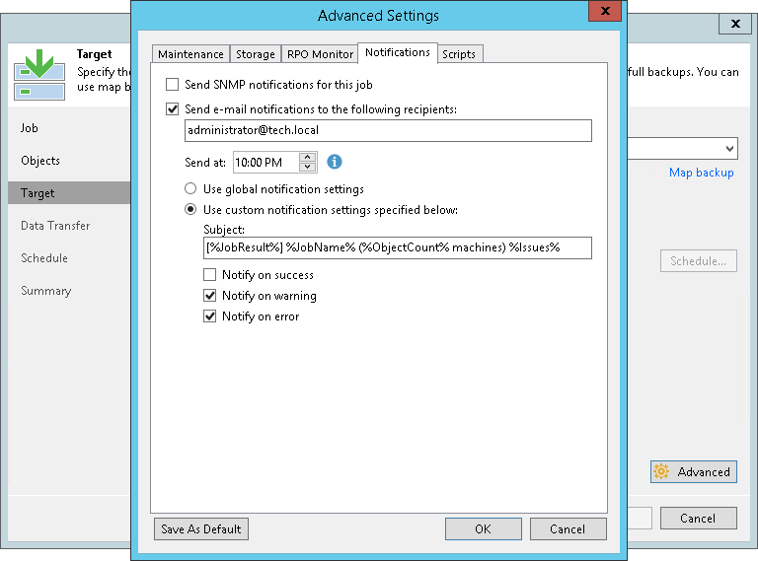Increase send time with up spinner arrow
Image resolution: width=758 pixels, height=561 pixels.
tap(308, 157)
